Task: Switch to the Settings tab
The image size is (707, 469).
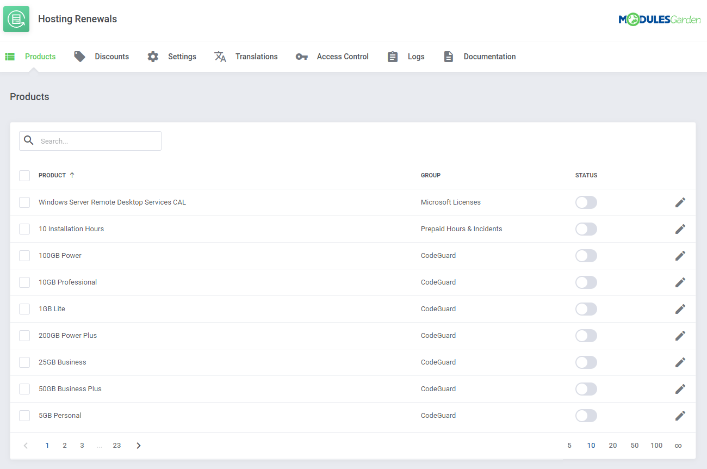Action: coord(172,57)
